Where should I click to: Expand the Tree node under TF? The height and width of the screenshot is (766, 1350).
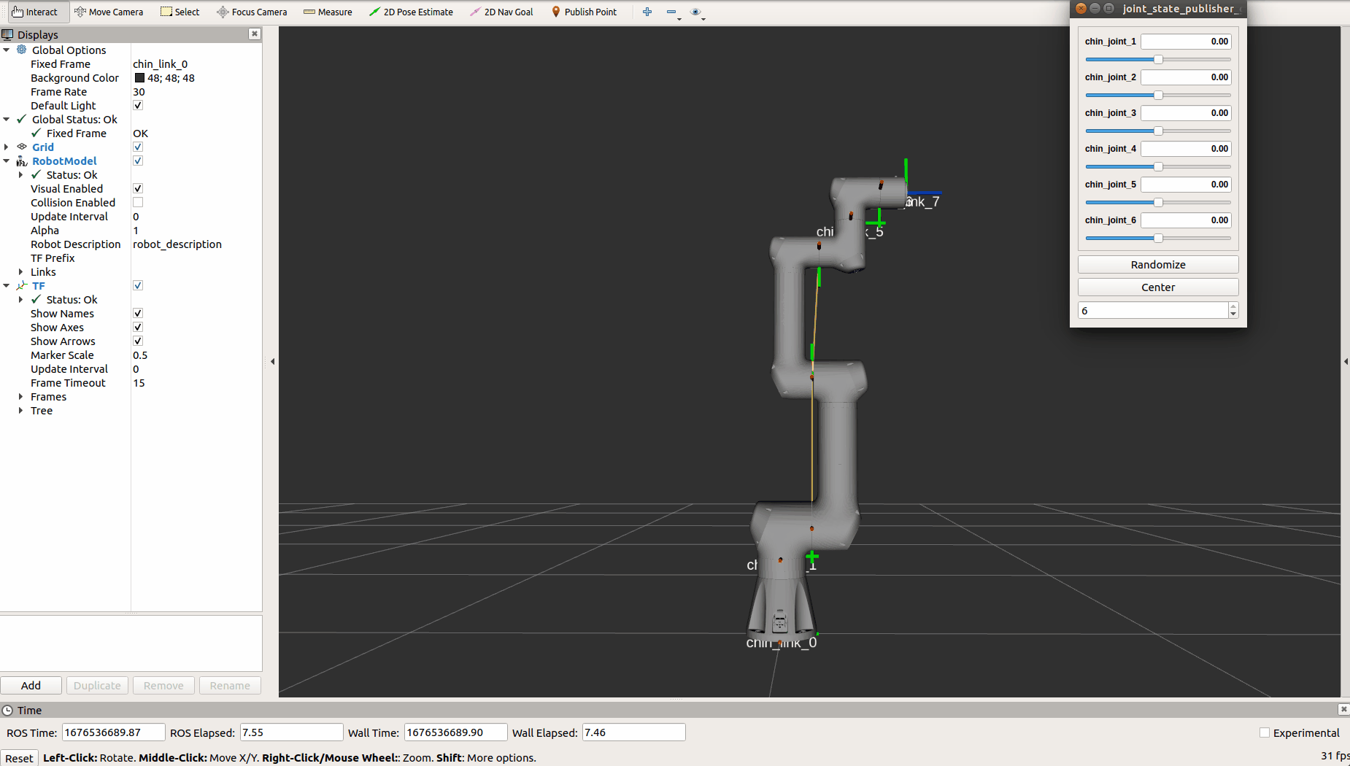pos(20,410)
